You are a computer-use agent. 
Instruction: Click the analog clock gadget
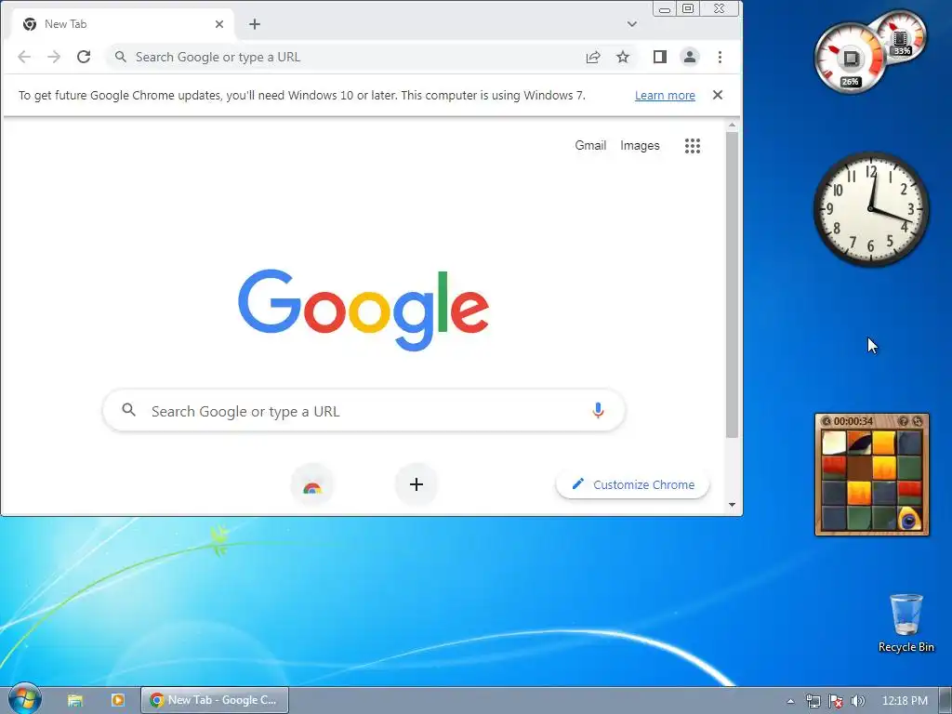click(870, 209)
